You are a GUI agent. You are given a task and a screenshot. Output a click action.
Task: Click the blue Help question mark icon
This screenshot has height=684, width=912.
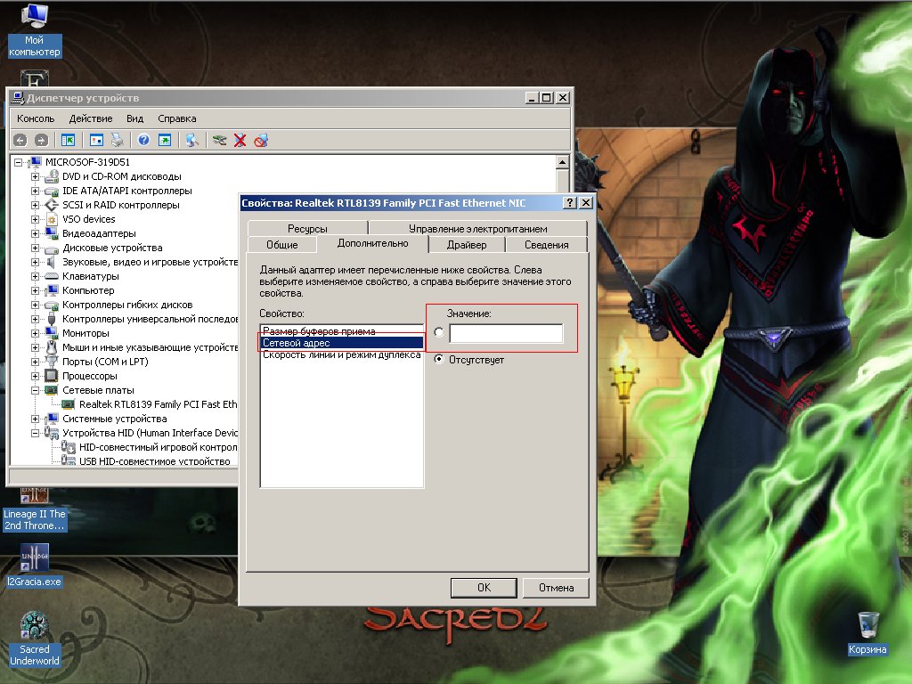coord(142,140)
